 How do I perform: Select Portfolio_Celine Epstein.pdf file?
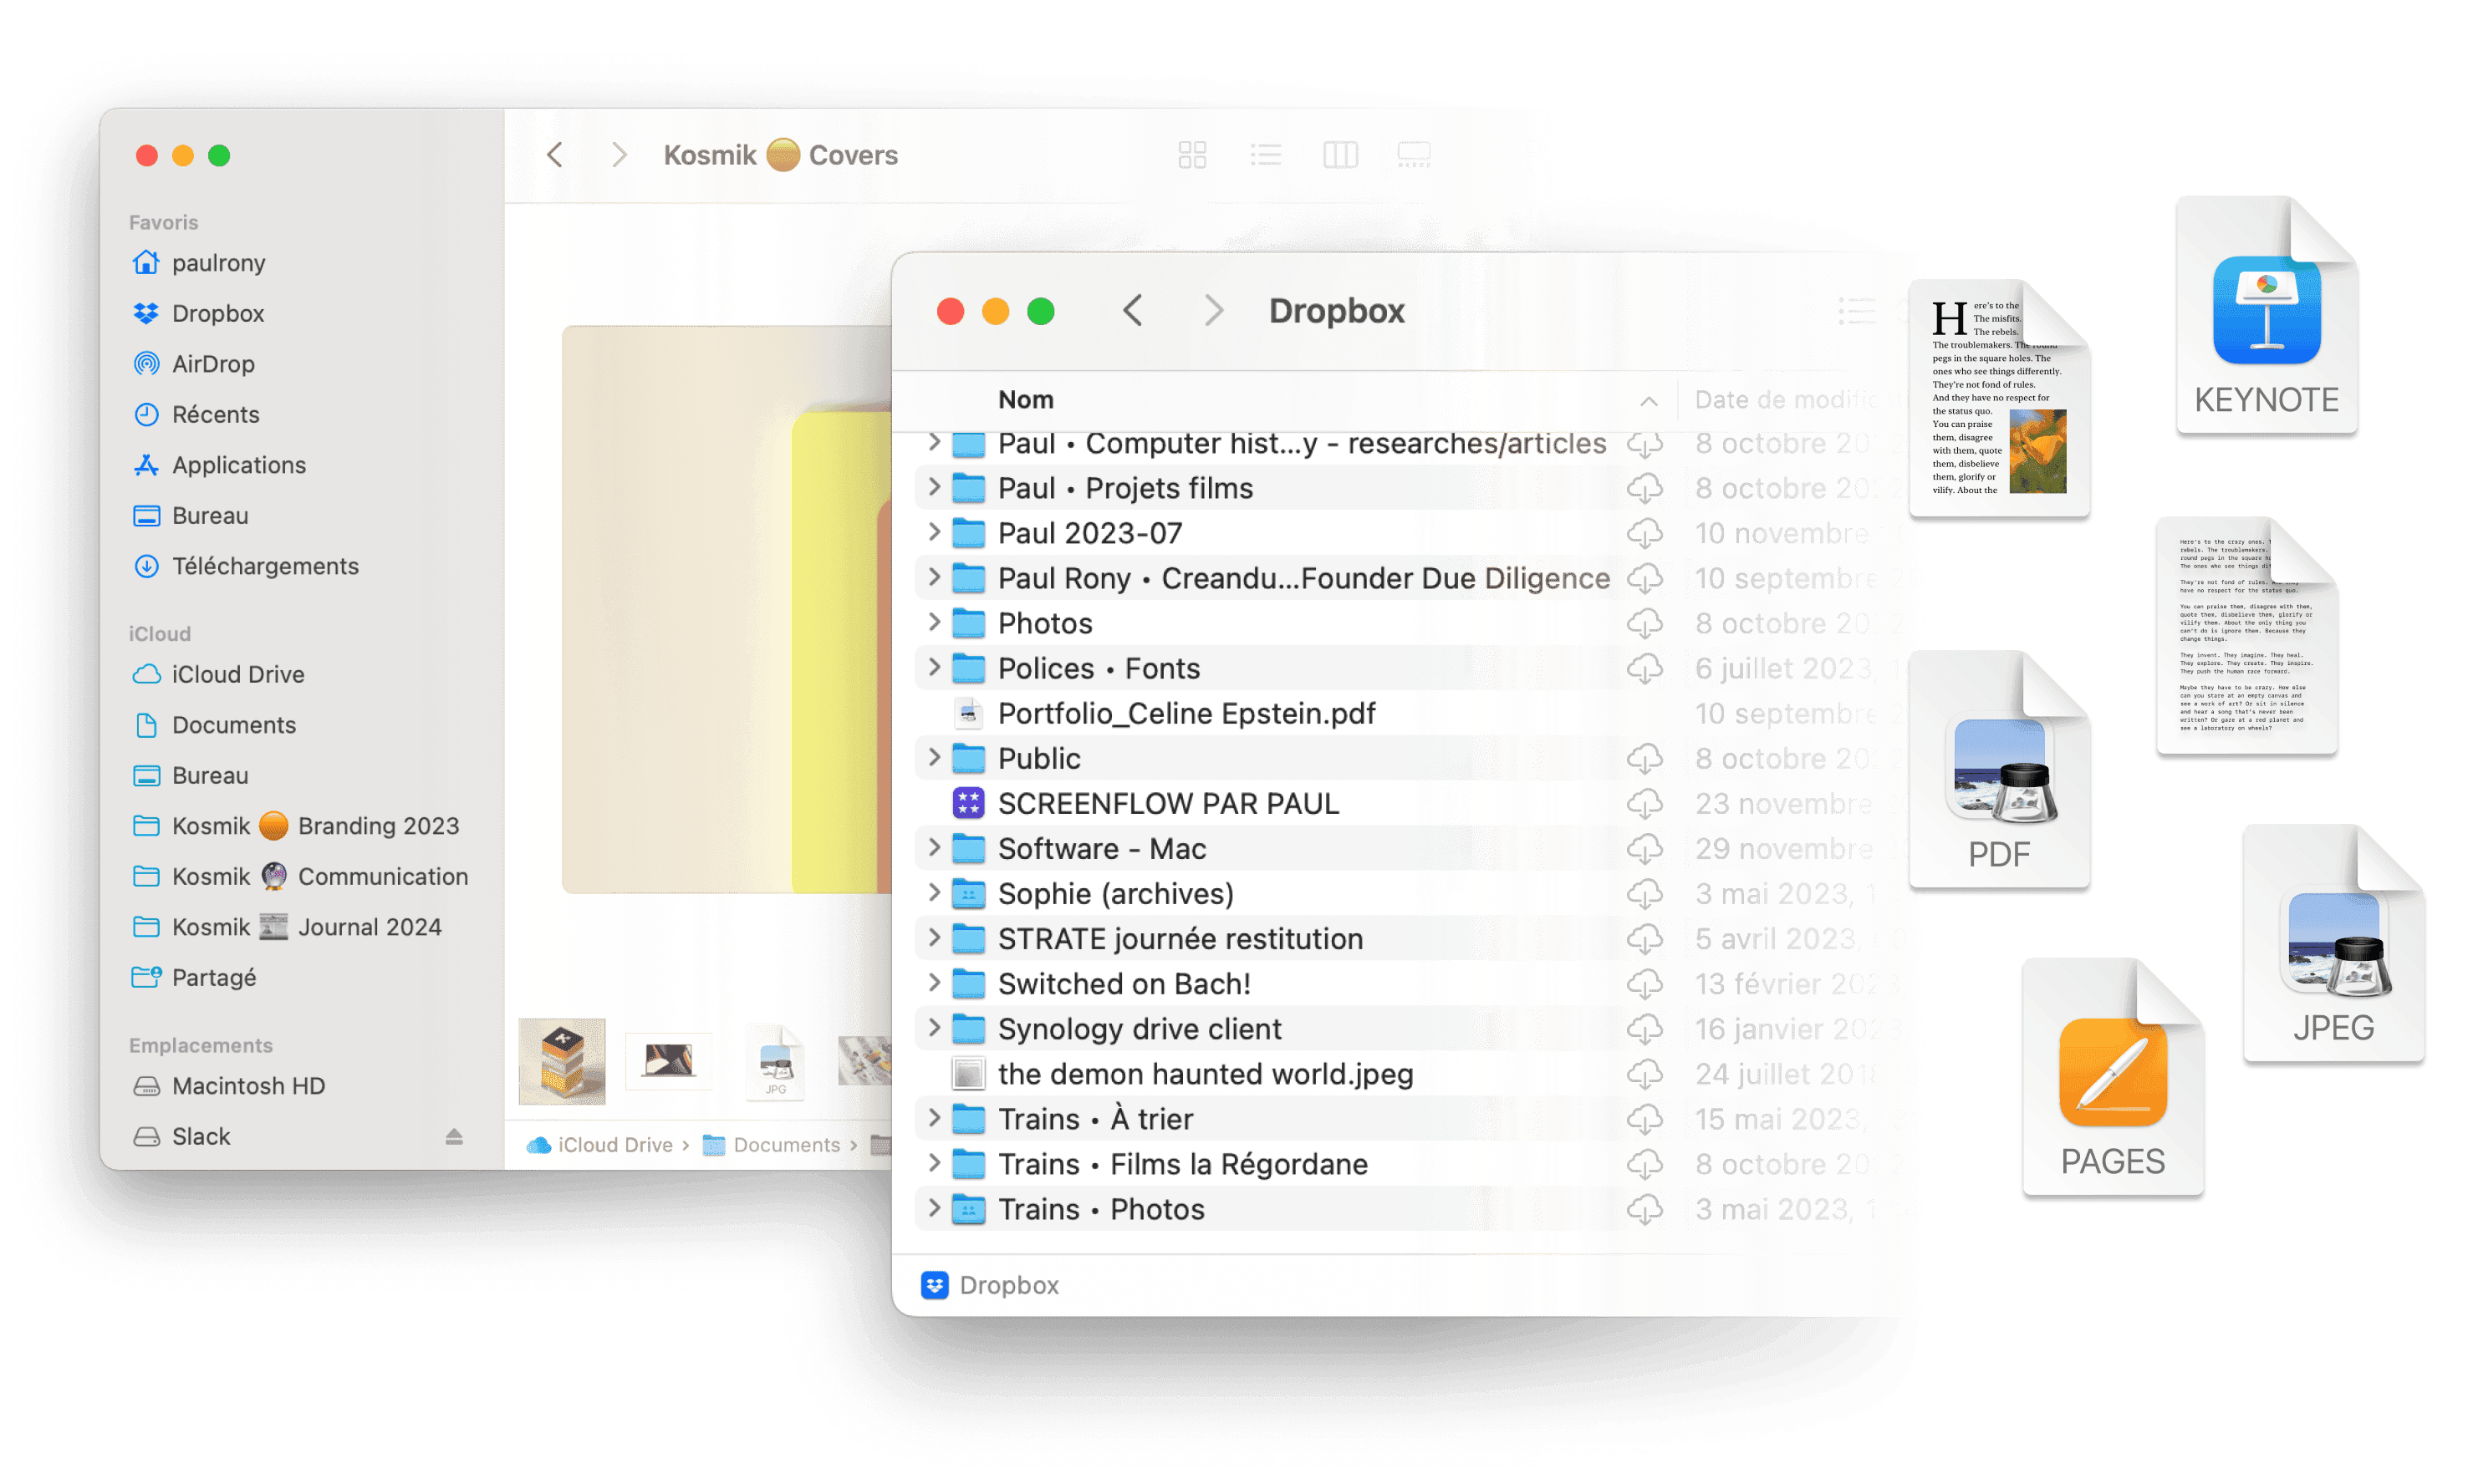click(x=1186, y=713)
